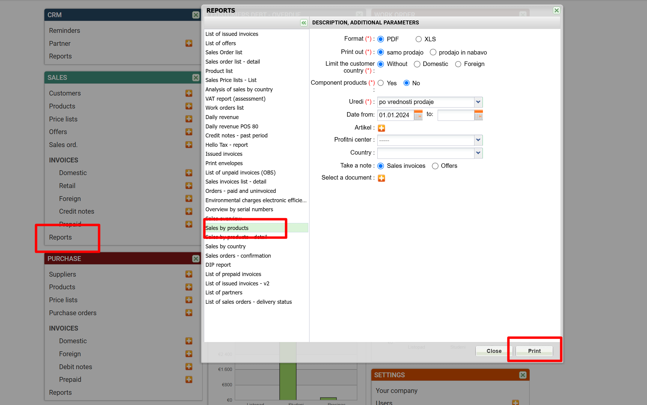
Task: Click the Date to input field
Action: tap(455, 115)
